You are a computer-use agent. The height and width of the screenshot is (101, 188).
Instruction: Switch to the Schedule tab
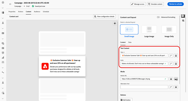pyautogui.click(x=46, y=12)
